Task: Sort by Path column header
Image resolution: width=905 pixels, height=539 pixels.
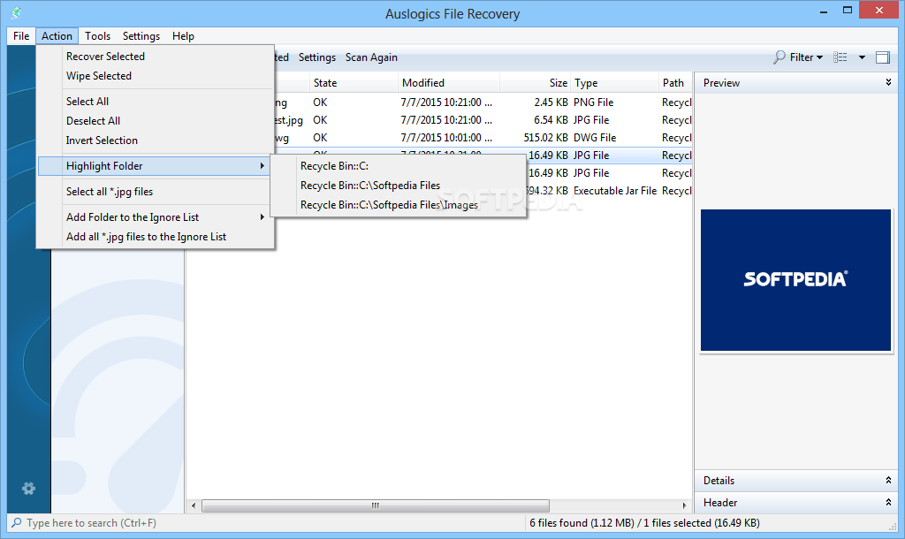Action: click(675, 82)
